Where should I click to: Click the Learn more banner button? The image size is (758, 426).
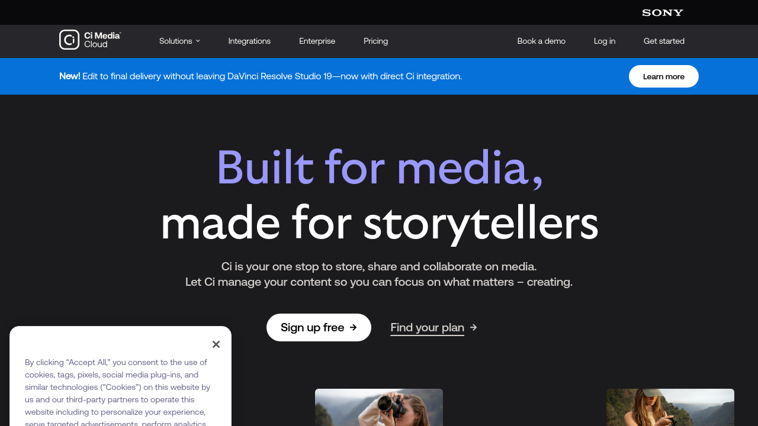[663, 76]
